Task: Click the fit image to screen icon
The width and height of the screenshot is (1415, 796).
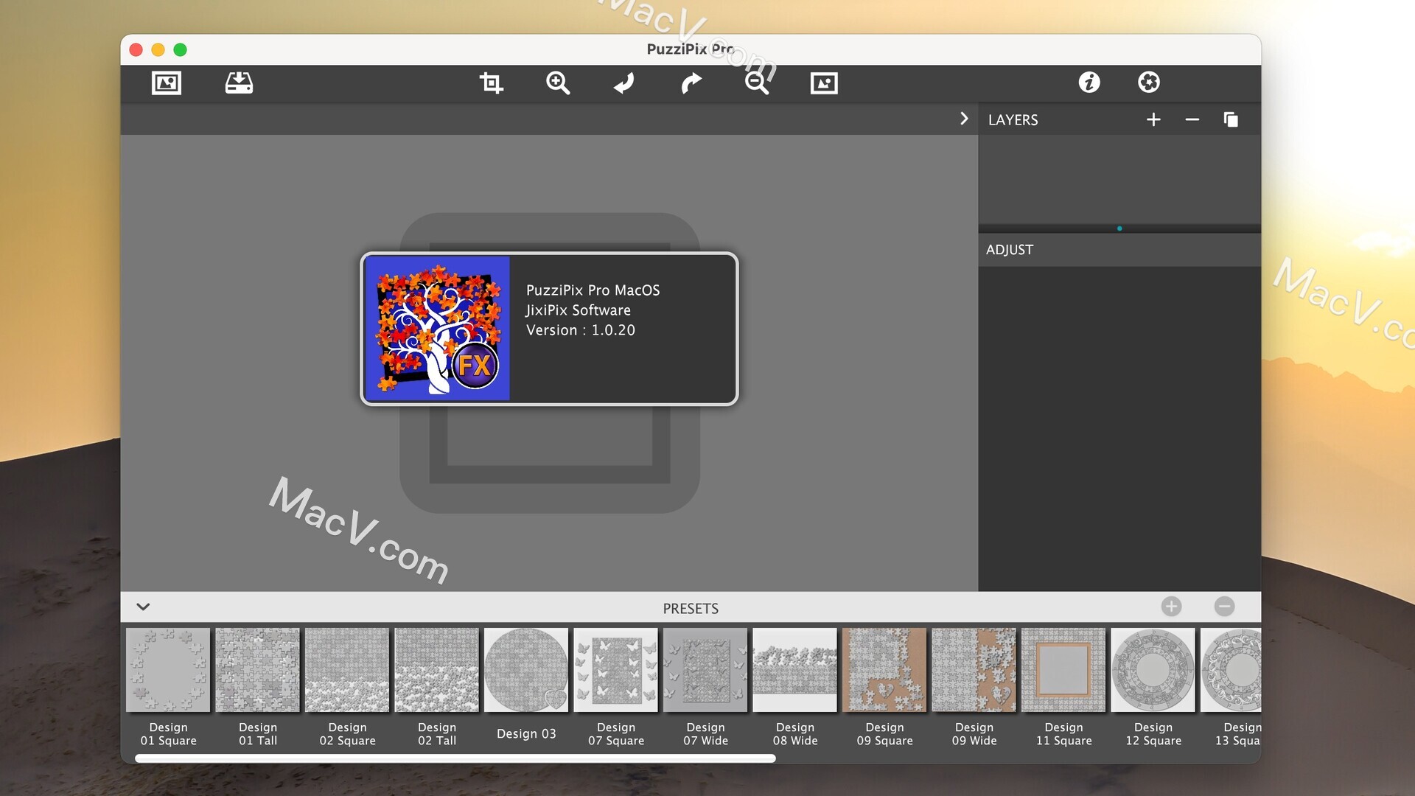Action: [x=824, y=83]
